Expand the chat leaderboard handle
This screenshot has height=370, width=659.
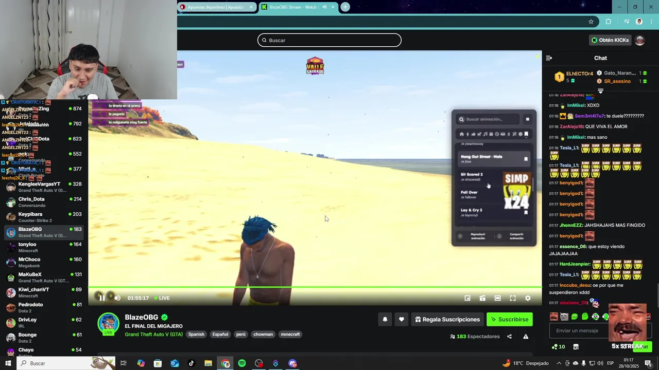pyautogui.click(x=600, y=91)
